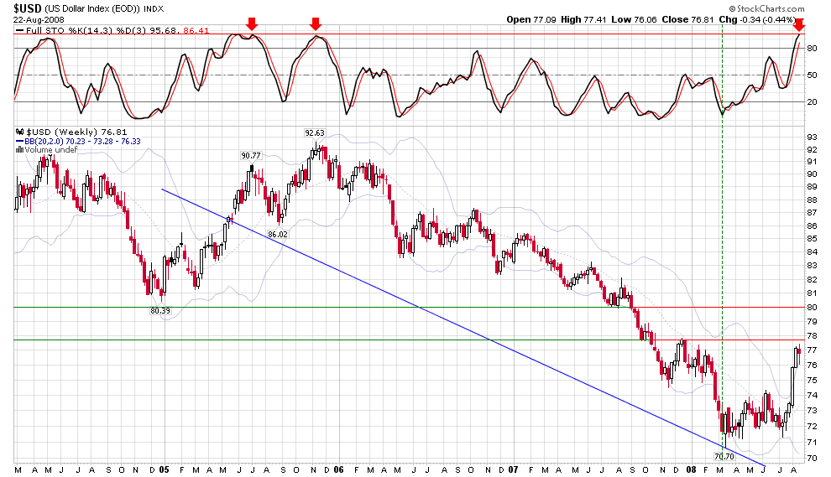Click the Volume undef legend text
Viewport: 831px width, 477px height.
tap(51, 150)
